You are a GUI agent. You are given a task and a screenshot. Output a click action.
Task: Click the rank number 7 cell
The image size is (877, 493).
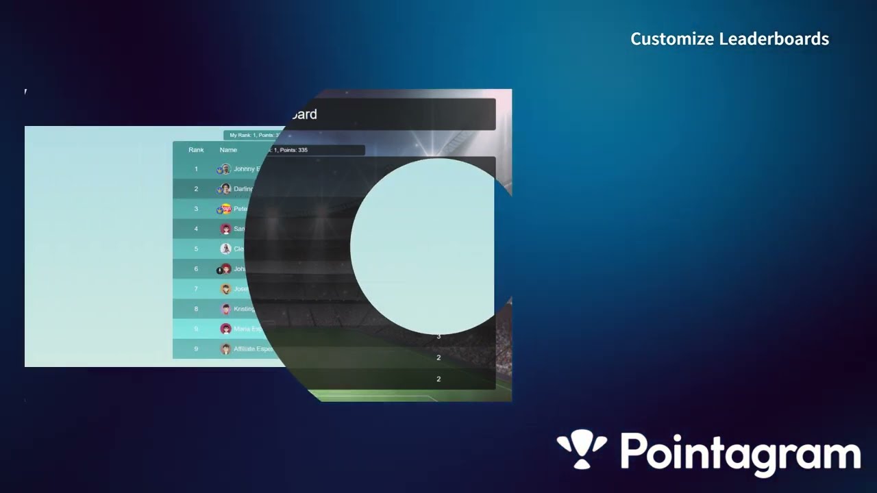[196, 289]
